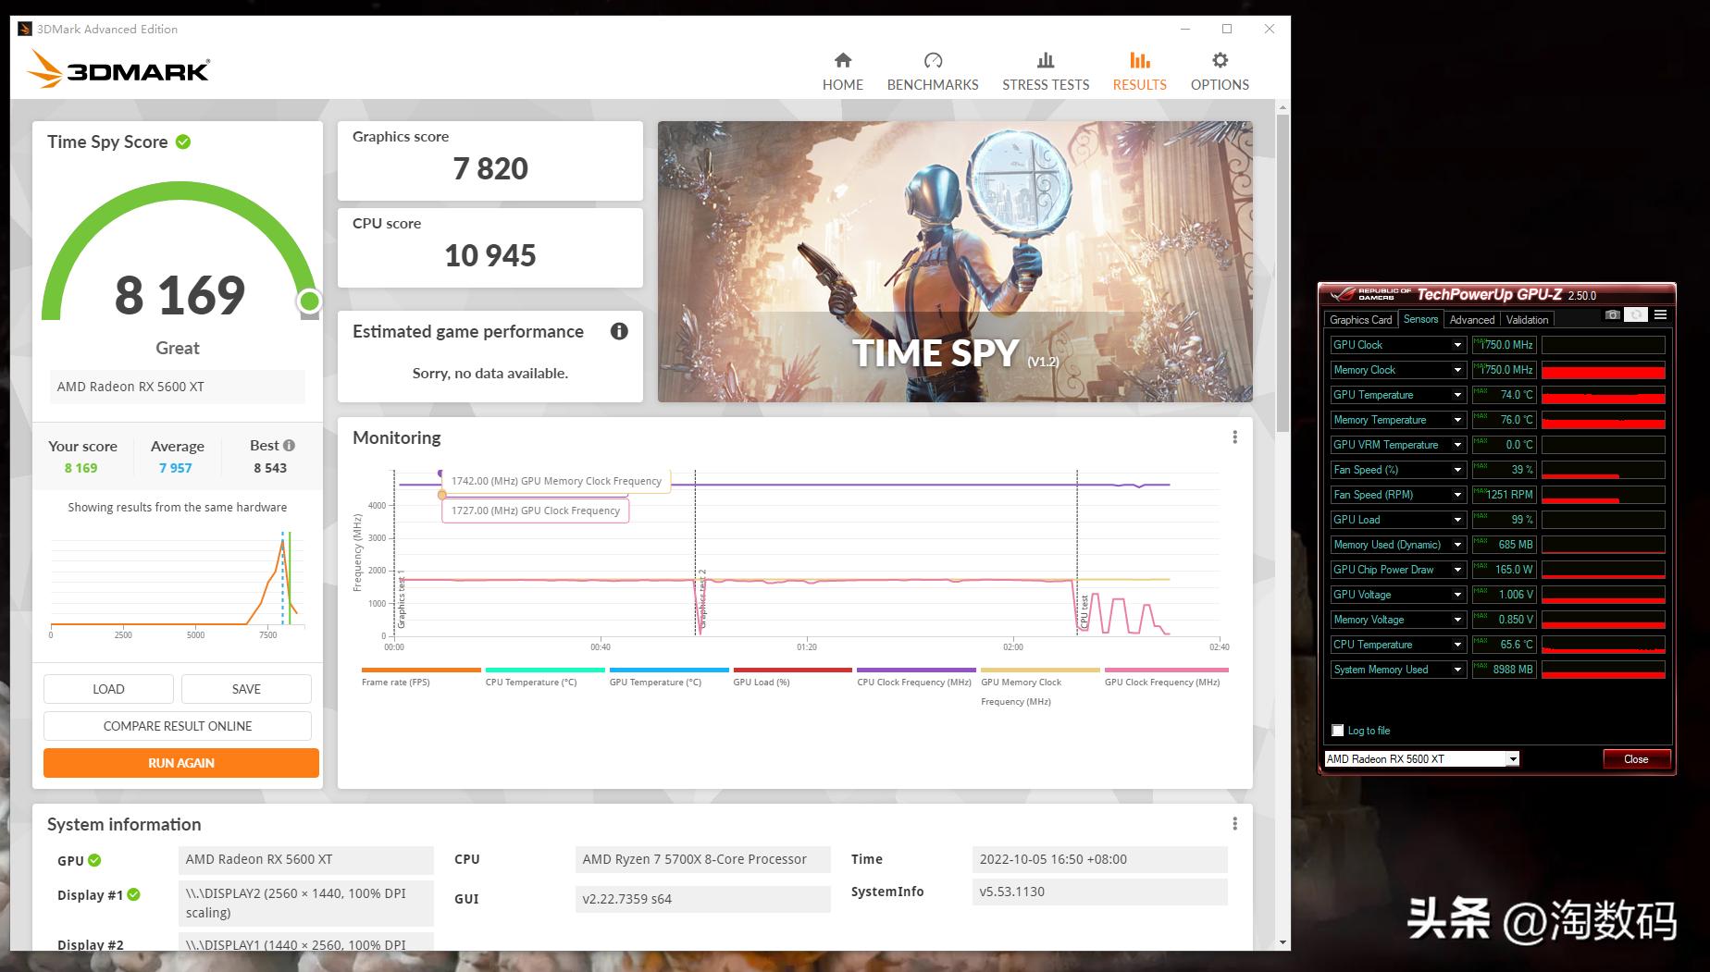Open the Home page icon in 3DMark
Image resolution: width=1710 pixels, height=972 pixels.
(842, 61)
